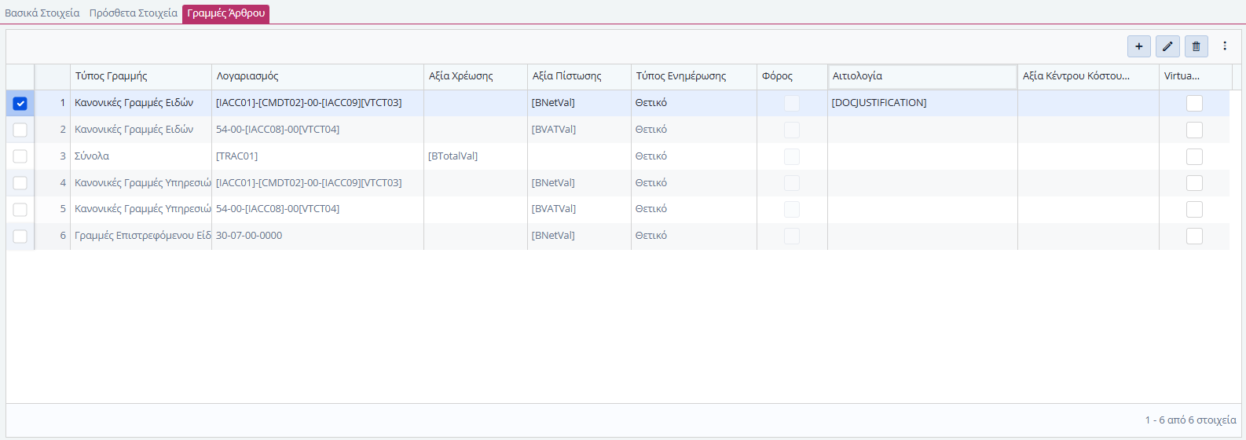Select the Γραμμές Άρθρου tab
Viewport: 1246px width, 440px height.
click(226, 13)
